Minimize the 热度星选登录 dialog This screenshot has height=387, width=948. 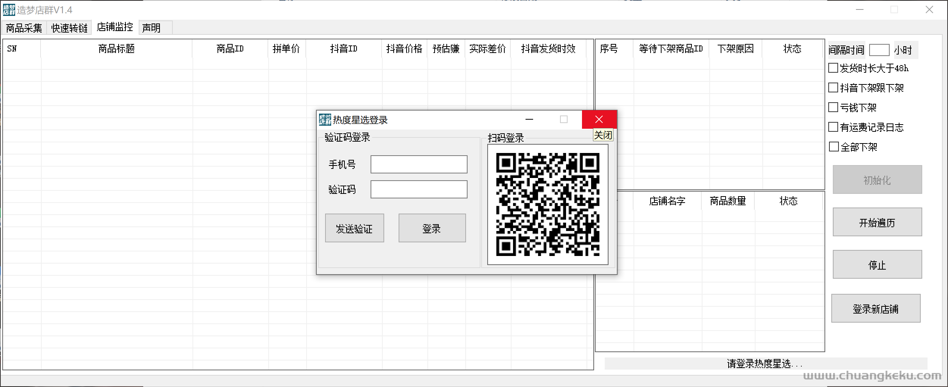point(529,120)
